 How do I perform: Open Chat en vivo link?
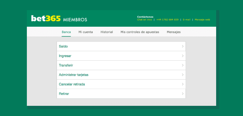(145, 20)
